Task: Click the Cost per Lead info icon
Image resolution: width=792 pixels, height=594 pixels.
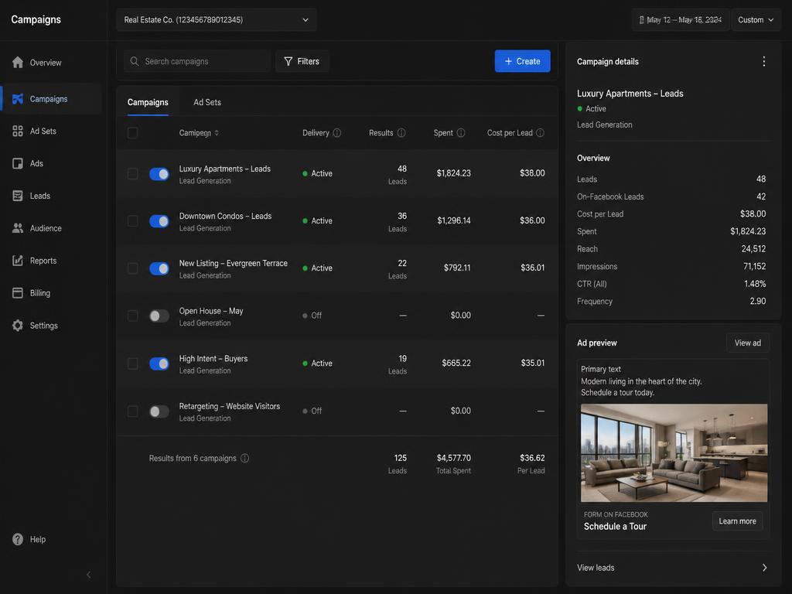Action: (x=540, y=133)
